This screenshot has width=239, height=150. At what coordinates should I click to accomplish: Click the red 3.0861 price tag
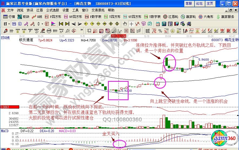tap(9, 107)
